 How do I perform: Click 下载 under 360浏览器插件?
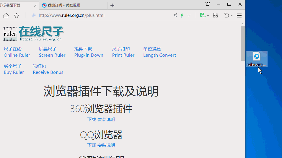tap(92, 120)
